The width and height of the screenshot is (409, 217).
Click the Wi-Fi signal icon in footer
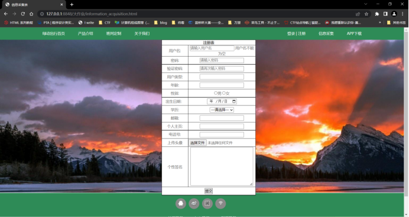pyautogui.click(x=220, y=203)
